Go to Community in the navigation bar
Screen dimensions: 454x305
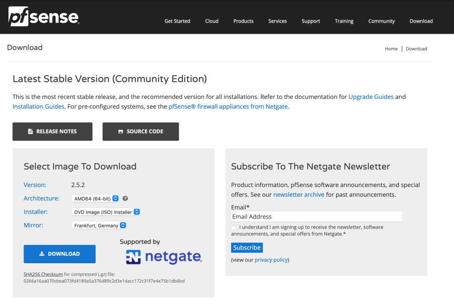click(381, 21)
